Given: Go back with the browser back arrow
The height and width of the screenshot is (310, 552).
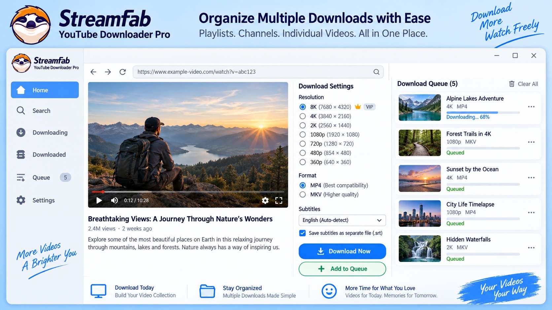Looking at the screenshot, I should tap(93, 72).
